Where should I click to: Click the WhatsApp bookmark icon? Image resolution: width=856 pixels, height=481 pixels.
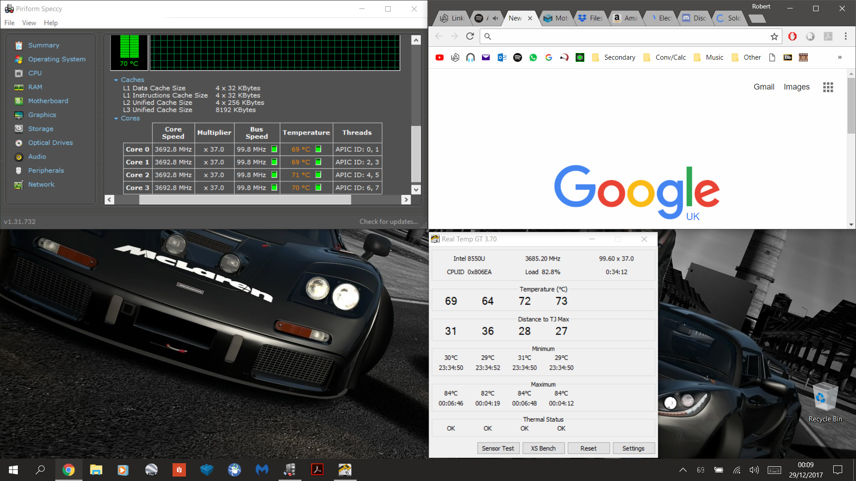click(x=533, y=57)
